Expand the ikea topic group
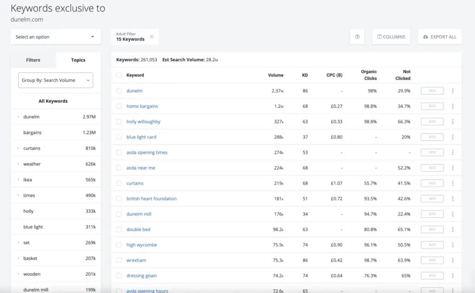This screenshot has height=293, width=475. 18,179
